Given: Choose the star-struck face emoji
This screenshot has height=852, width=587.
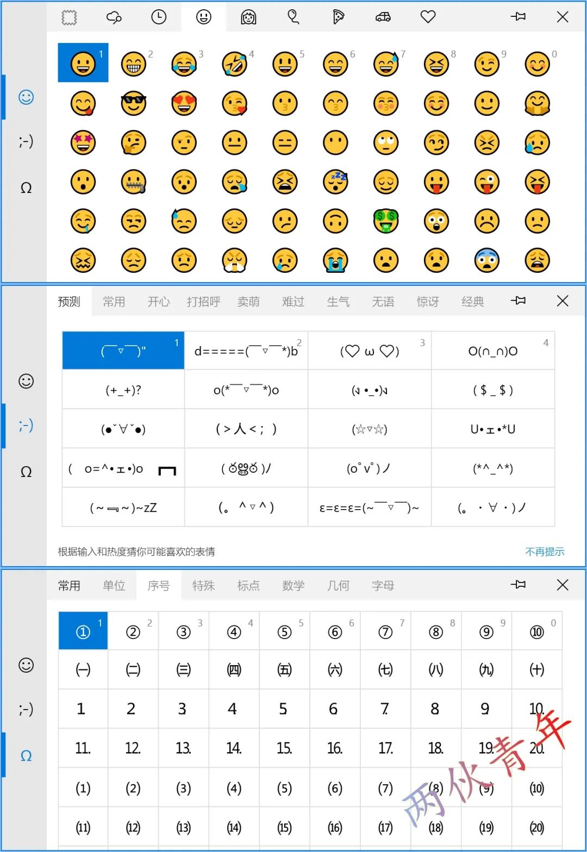Looking at the screenshot, I should tap(83, 142).
